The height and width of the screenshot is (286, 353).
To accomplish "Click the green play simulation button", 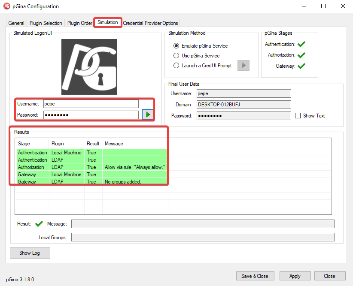I will click(x=148, y=115).
